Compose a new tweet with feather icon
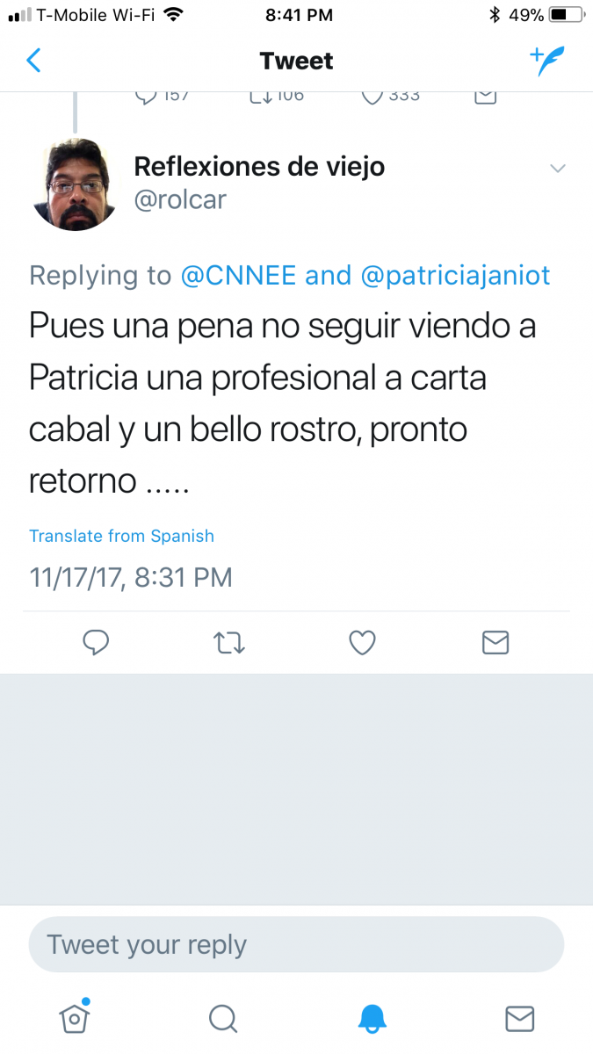 tap(546, 61)
